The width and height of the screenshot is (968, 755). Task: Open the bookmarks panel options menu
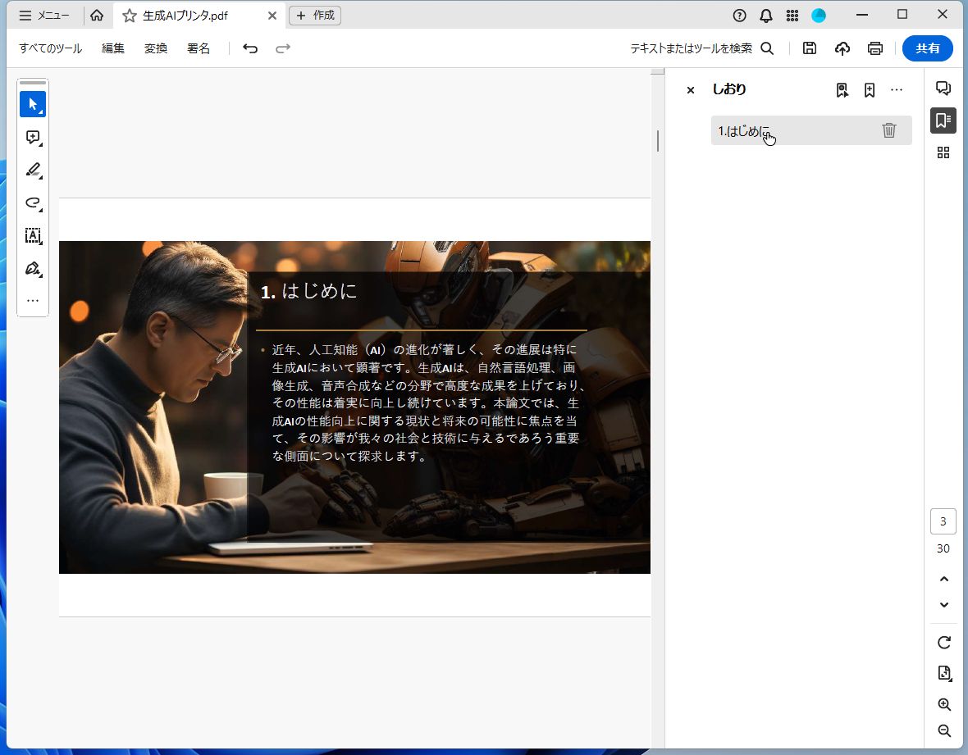(x=897, y=89)
